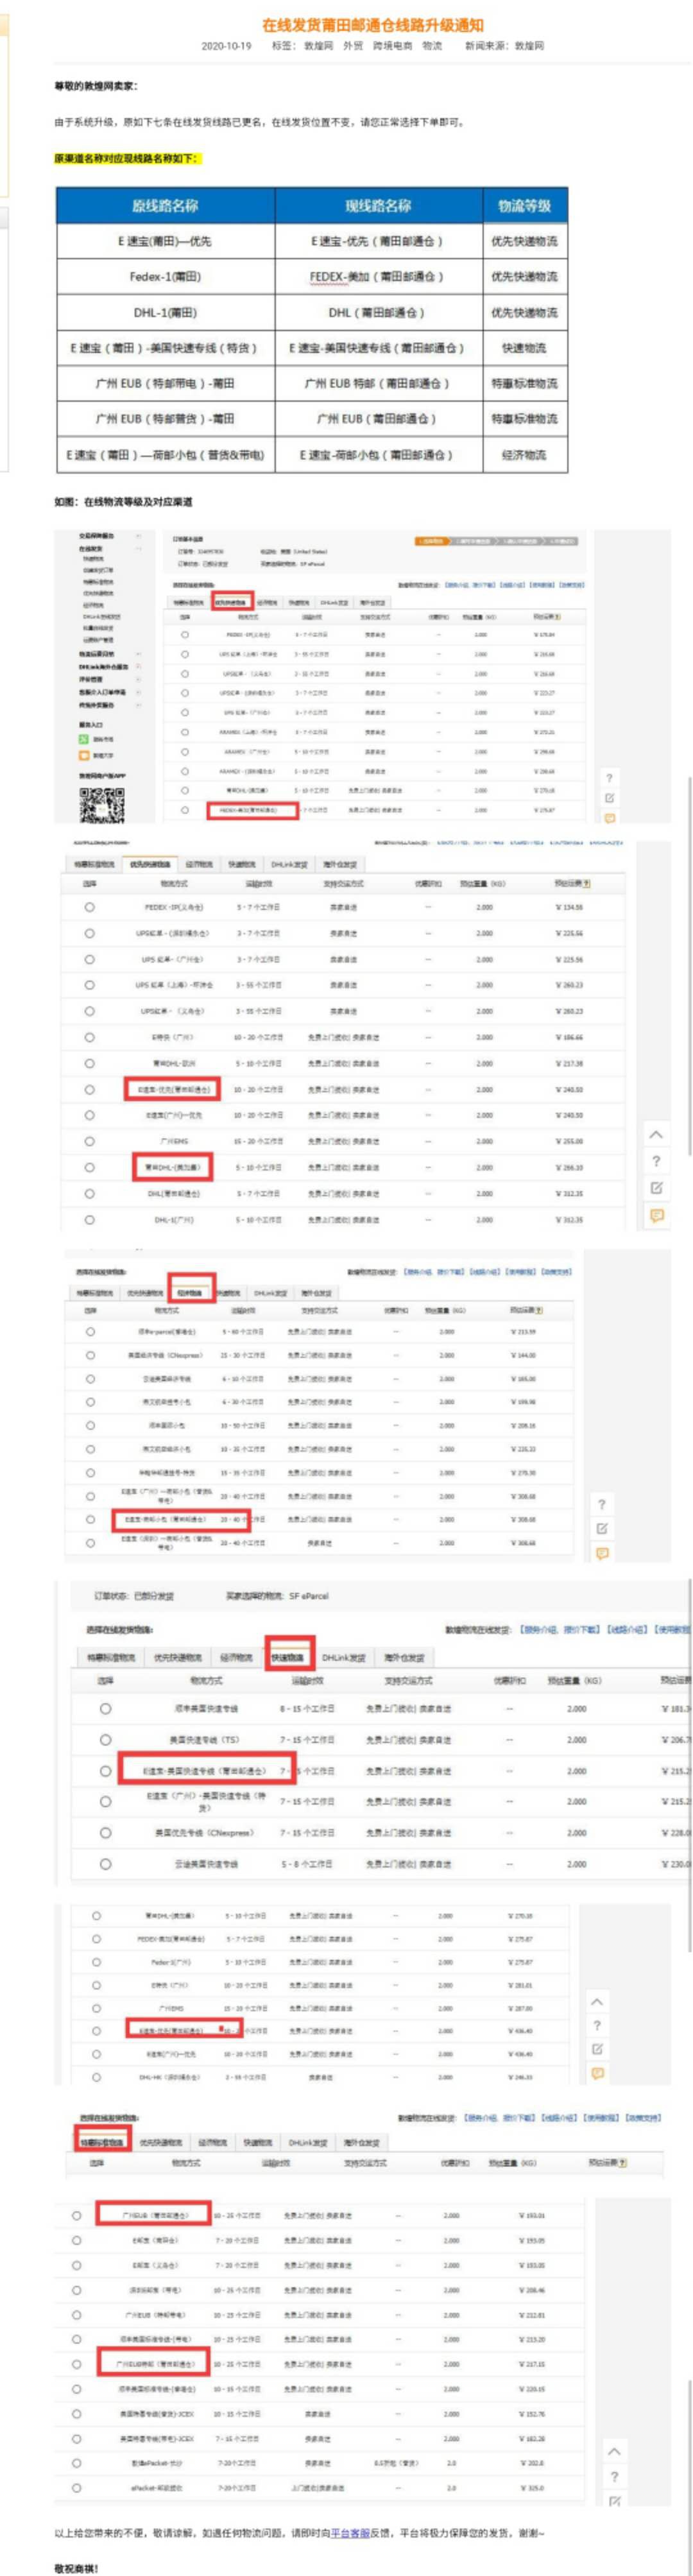Click the greeting 尊敬的敦煌网卖家

point(96,86)
